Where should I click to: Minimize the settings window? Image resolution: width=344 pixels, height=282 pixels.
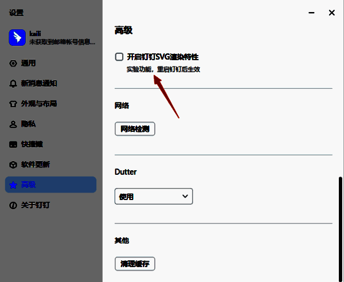(311, 13)
